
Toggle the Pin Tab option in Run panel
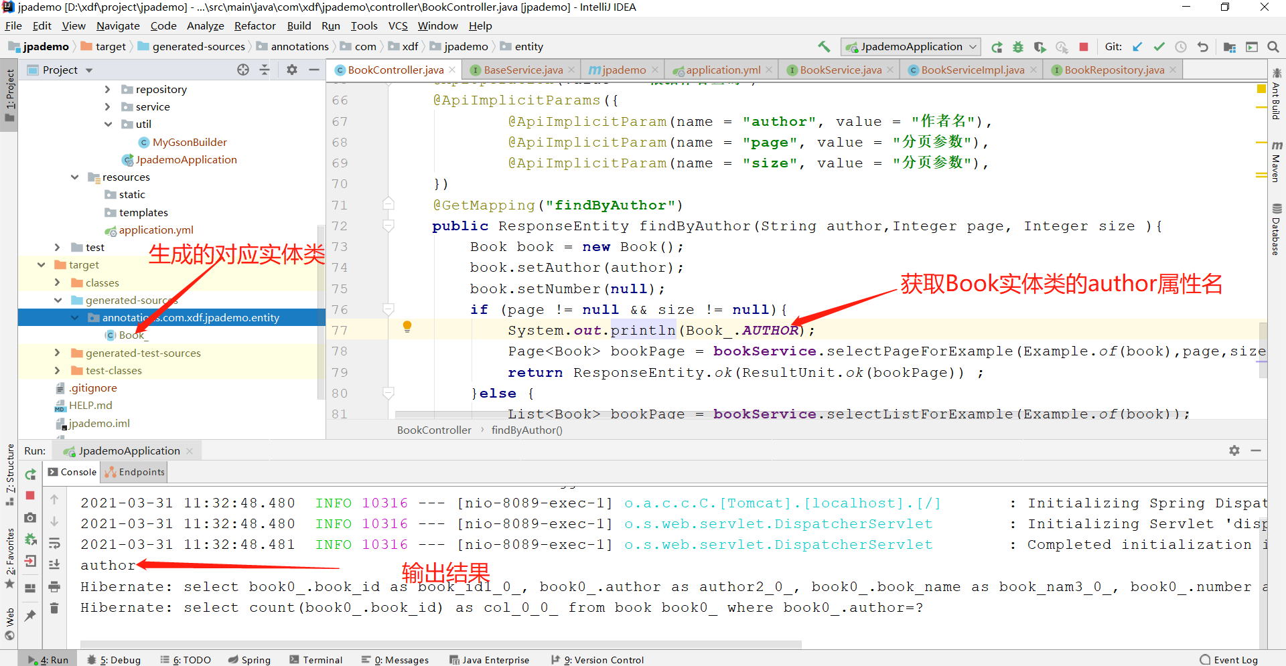30,615
